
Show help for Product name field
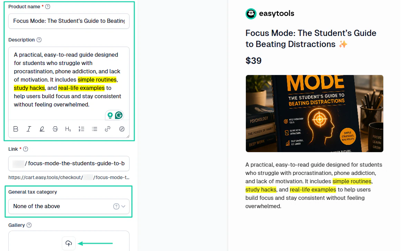(x=48, y=7)
